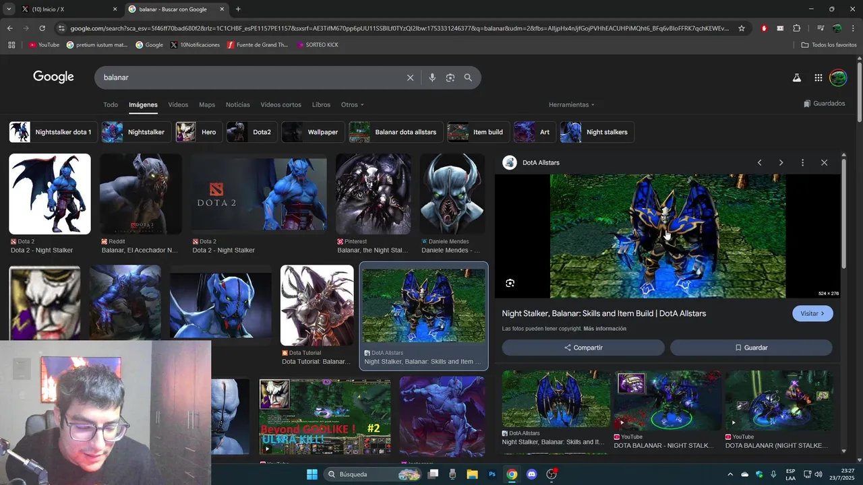Open the Daniele Mendes thumbnail
This screenshot has width=863, height=485.
click(x=452, y=194)
